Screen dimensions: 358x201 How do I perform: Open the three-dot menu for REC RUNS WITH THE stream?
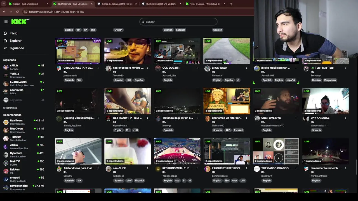(x=197, y=168)
